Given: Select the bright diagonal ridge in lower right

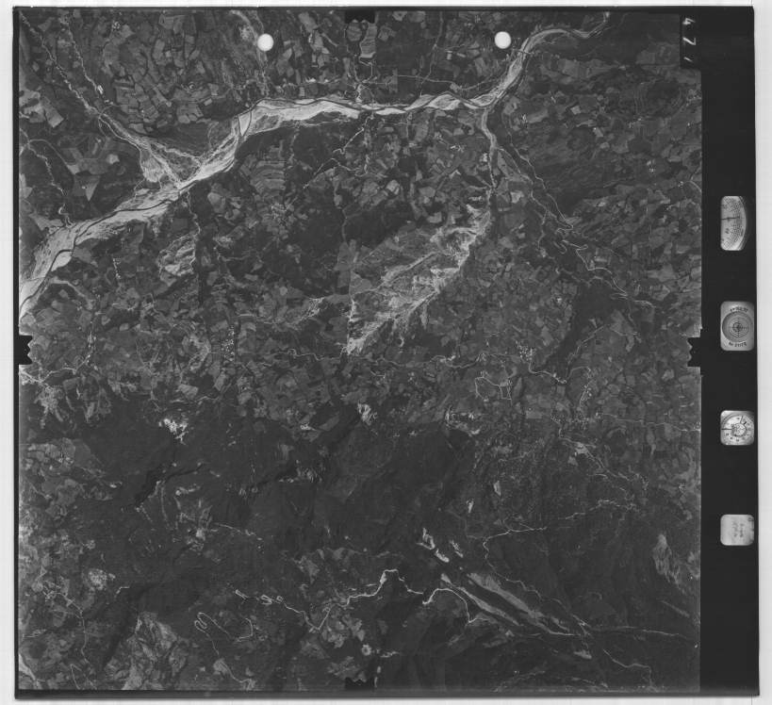Looking at the screenshot, I should 509,603.
